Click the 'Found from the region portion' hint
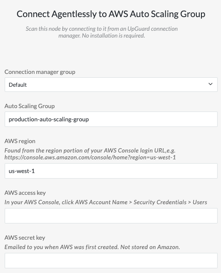This screenshot has height=273, width=221. pos(90,150)
